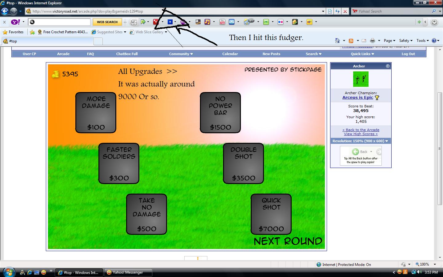
Task: Click the printer icon in command bar
Action: 373,41
